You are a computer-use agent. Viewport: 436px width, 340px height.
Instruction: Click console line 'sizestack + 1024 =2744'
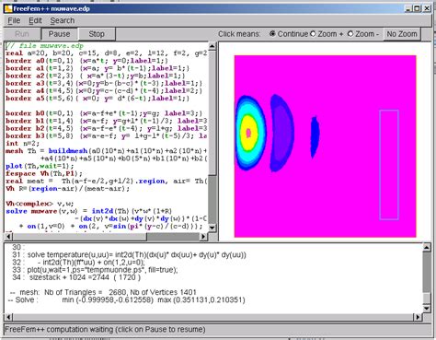76,277
